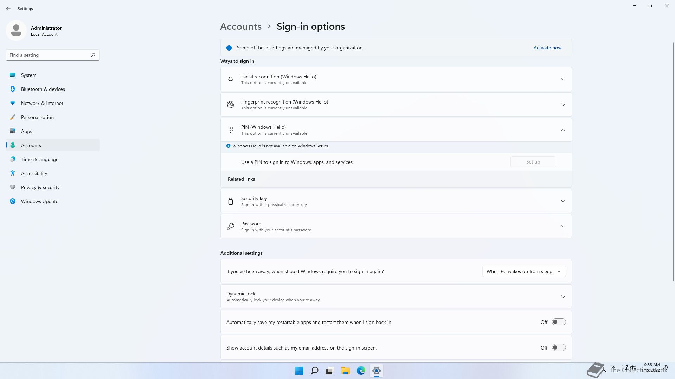The image size is (675, 379).
Task: Click the Accounts breadcrumb link
Action: (x=241, y=26)
